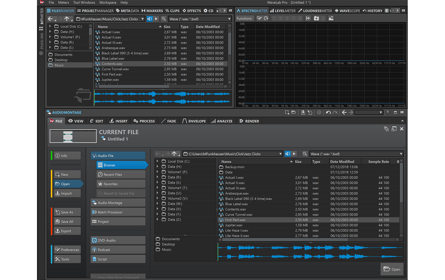Image resolution: width=445 pixels, height=280 pixels.
Task: Select Audio Montage in the file panel
Action: click(118, 203)
